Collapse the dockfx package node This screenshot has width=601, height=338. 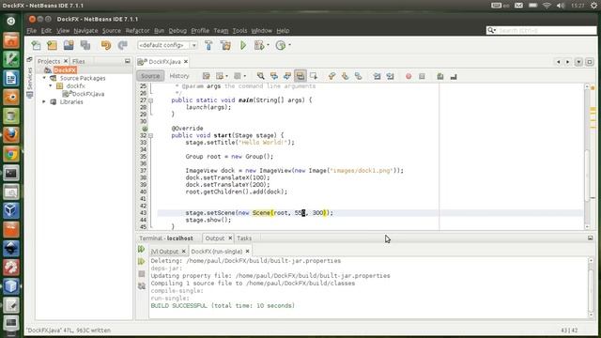click(51, 85)
